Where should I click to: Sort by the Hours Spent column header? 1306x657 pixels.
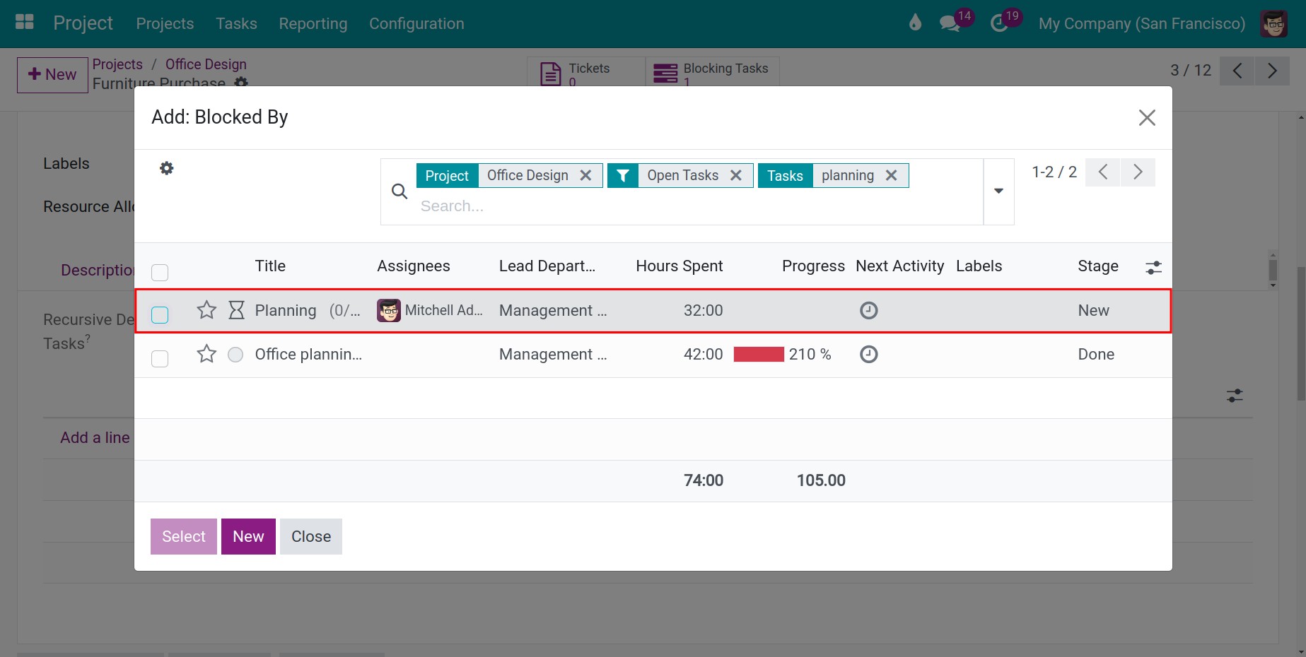click(x=679, y=266)
